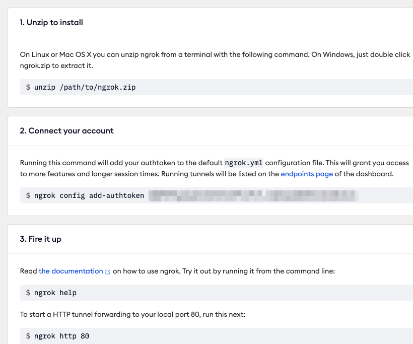Click the inline ngrok.yml code text

244,163
